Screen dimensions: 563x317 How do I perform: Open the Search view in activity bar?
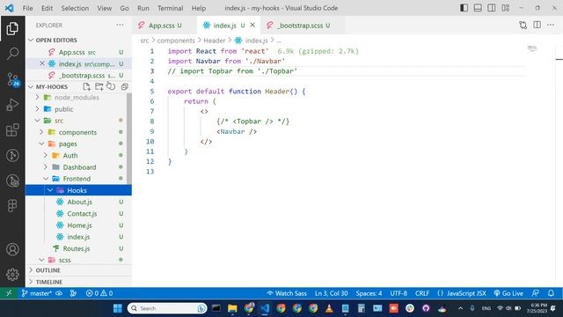pos(12,54)
